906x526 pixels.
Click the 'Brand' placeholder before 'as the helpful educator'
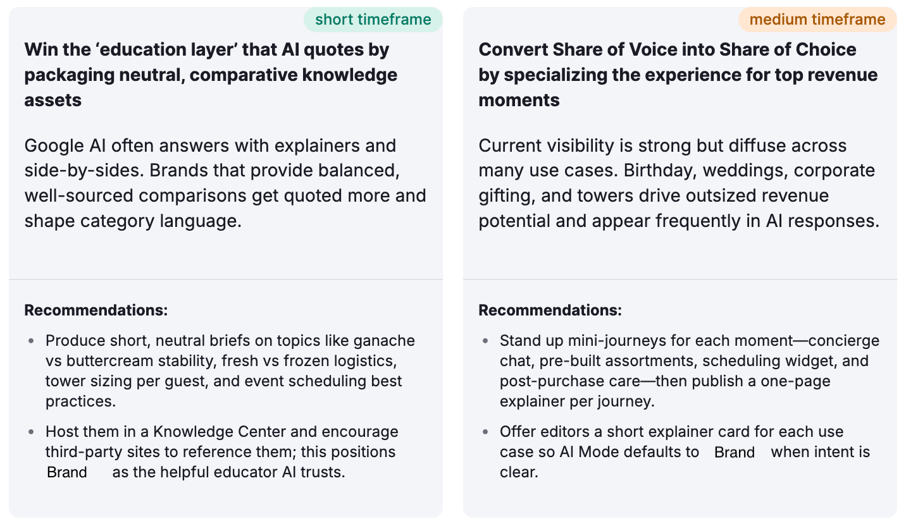(x=67, y=473)
